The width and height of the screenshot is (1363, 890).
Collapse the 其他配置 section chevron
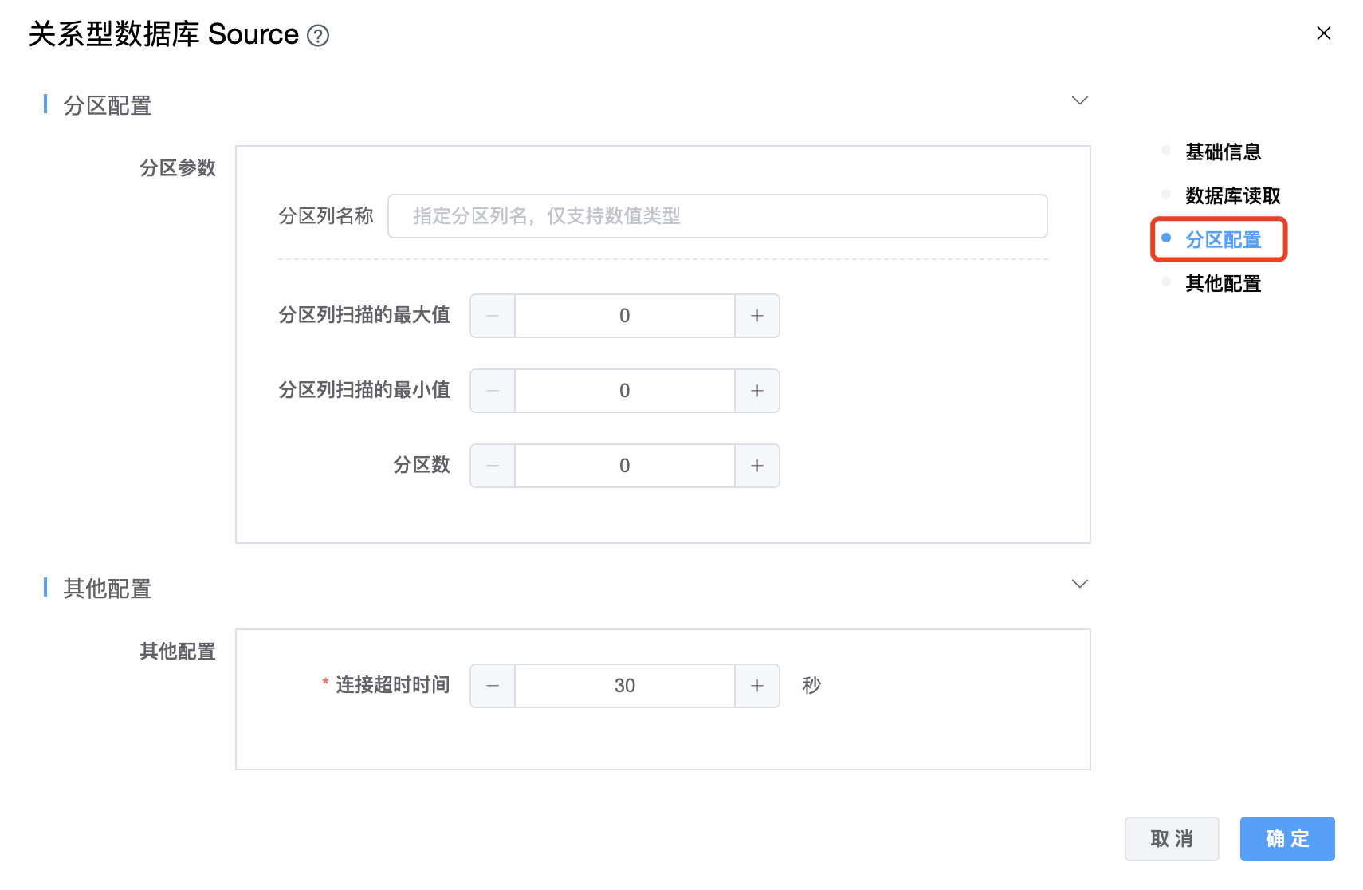[x=1079, y=584]
